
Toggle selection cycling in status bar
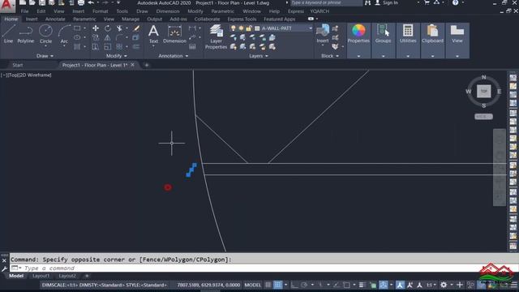(x=373, y=285)
